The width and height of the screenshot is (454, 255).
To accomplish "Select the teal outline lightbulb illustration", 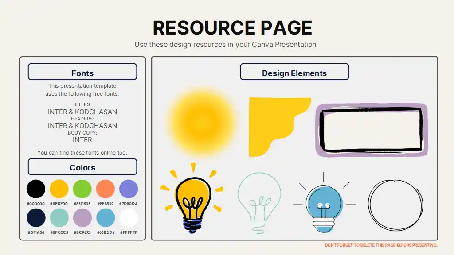I will point(259,203).
